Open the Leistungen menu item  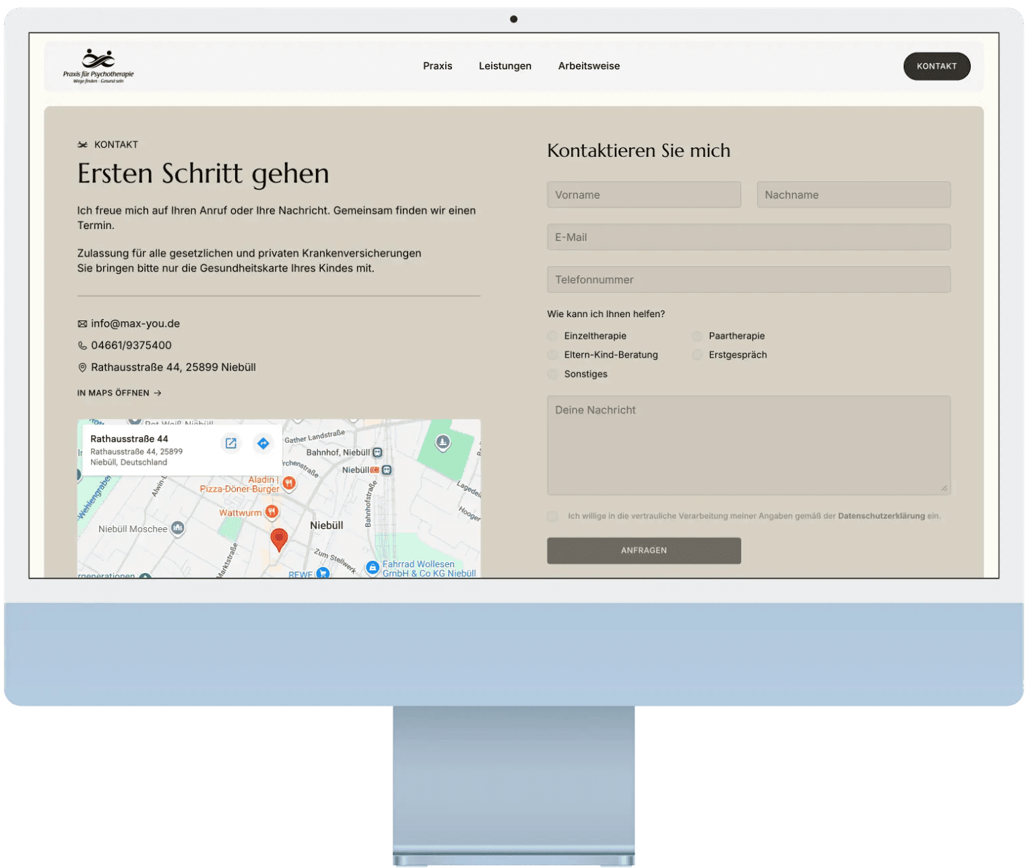[x=505, y=66]
